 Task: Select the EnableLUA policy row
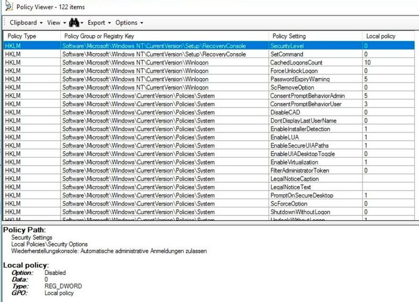157,137
